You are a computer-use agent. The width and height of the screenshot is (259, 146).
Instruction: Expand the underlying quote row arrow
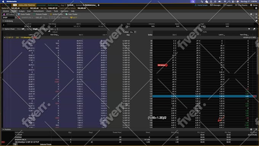pyautogui.click(x=4, y=25)
